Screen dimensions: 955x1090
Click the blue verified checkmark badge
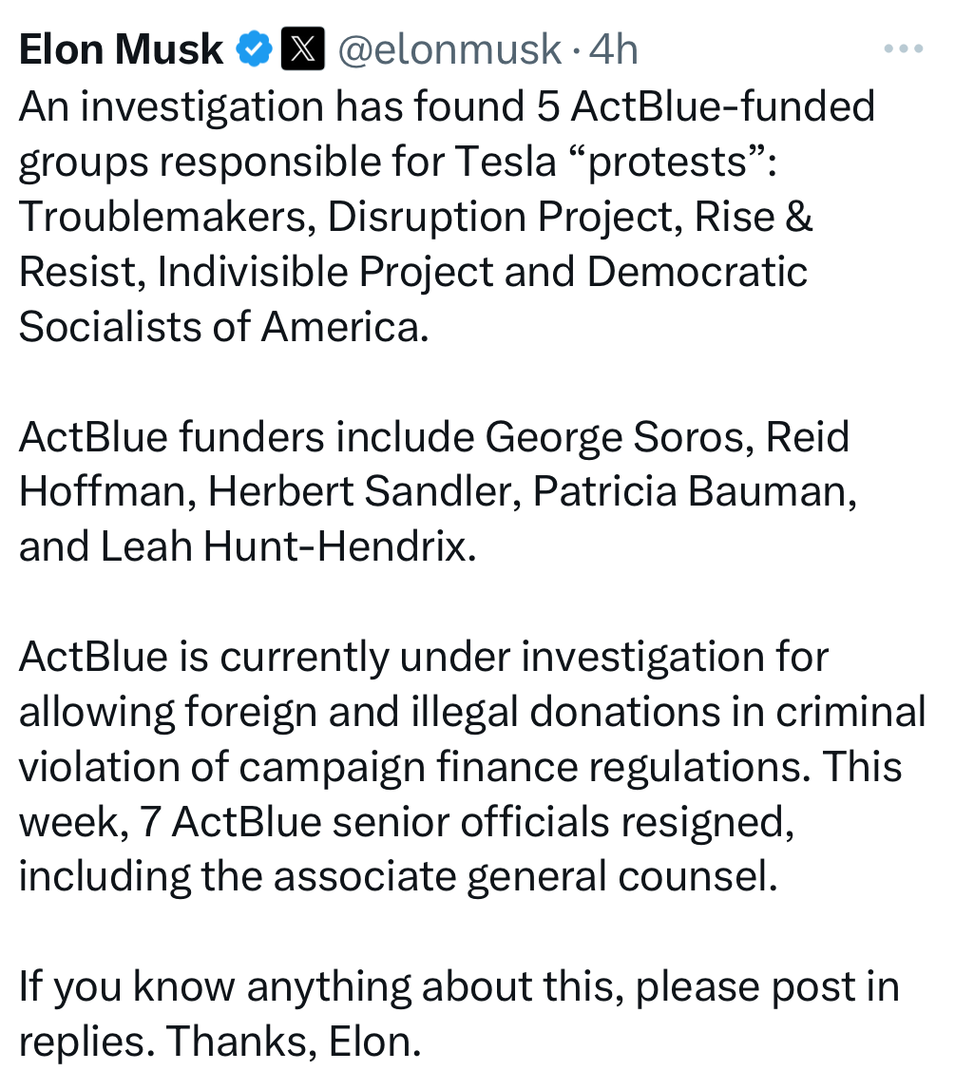255,50
